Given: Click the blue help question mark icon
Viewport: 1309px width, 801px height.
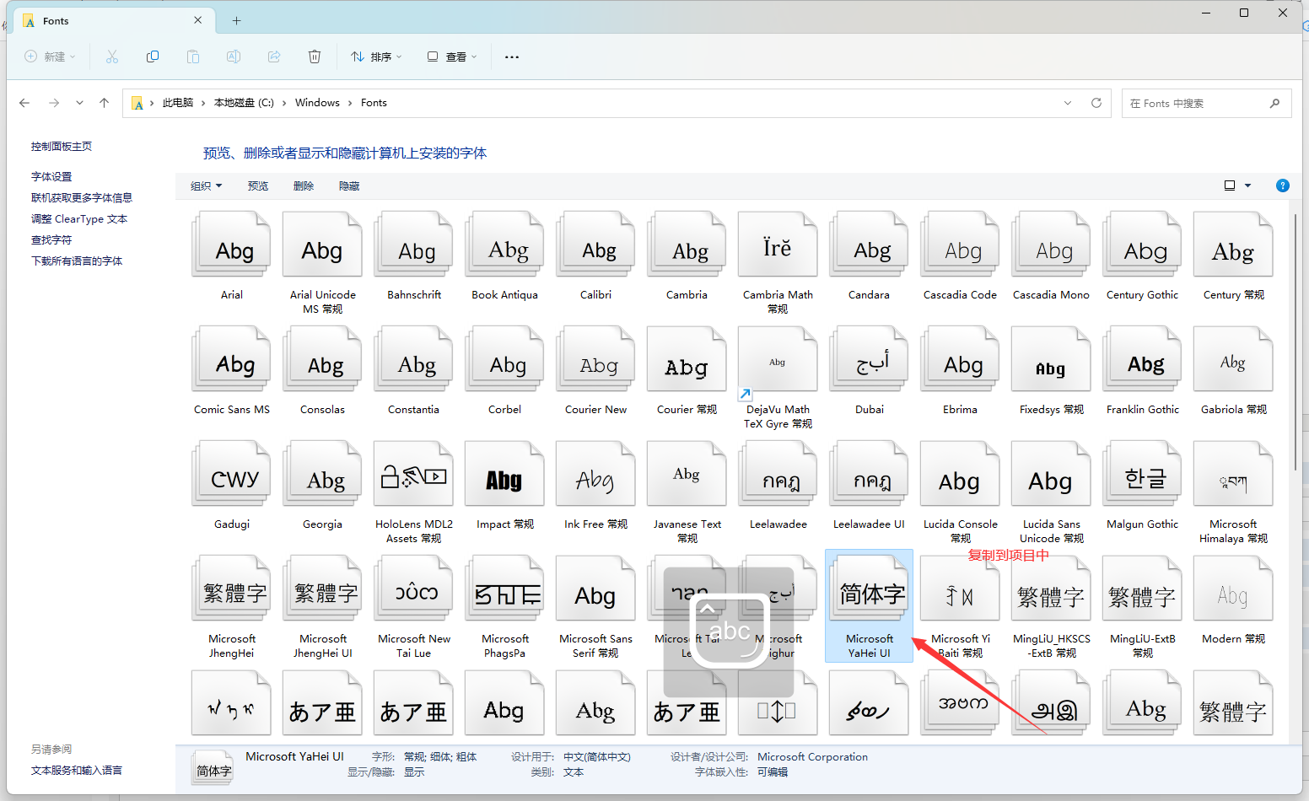Looking at the screenshot, I should 1283,185.
